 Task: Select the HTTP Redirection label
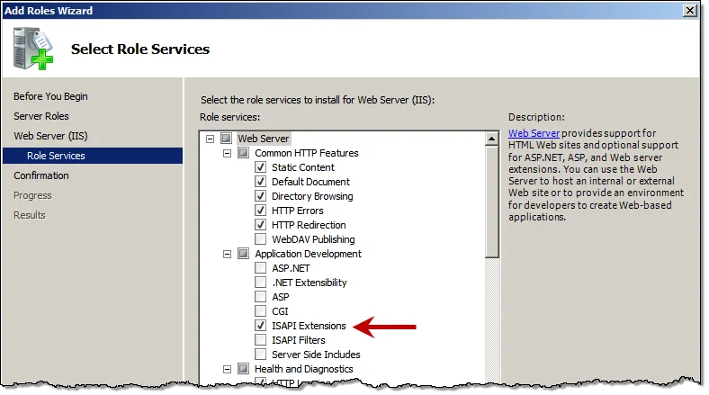click(309, 225)
